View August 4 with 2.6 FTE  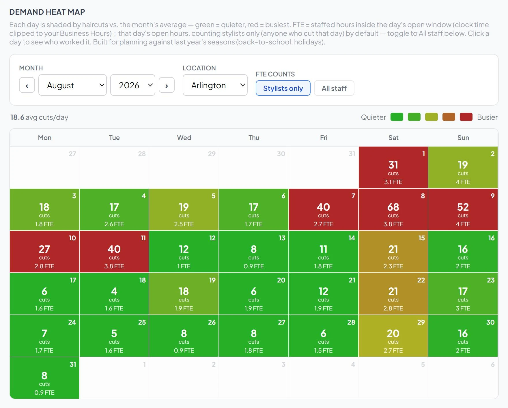tap(114, 209)
